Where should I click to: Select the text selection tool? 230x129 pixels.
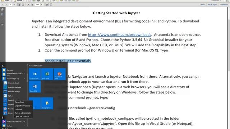coord(19,5)
